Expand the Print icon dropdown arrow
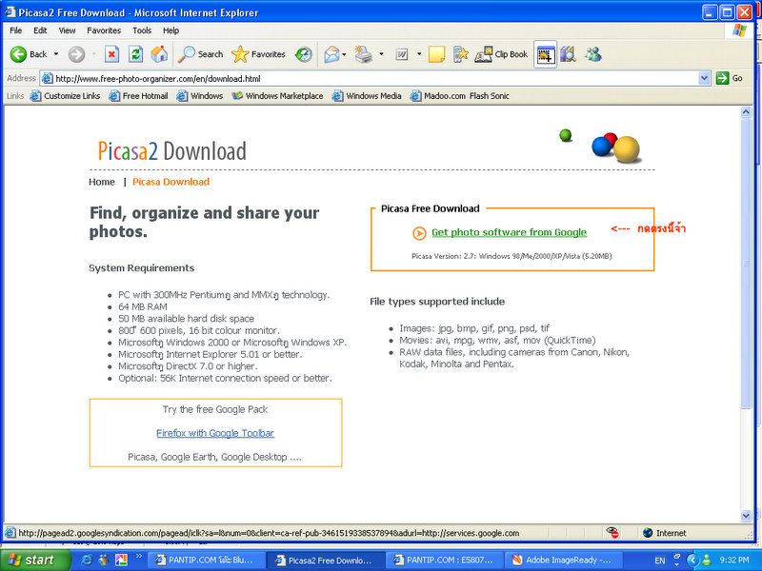This screenshot has width=762, height=571. (381, 54)
